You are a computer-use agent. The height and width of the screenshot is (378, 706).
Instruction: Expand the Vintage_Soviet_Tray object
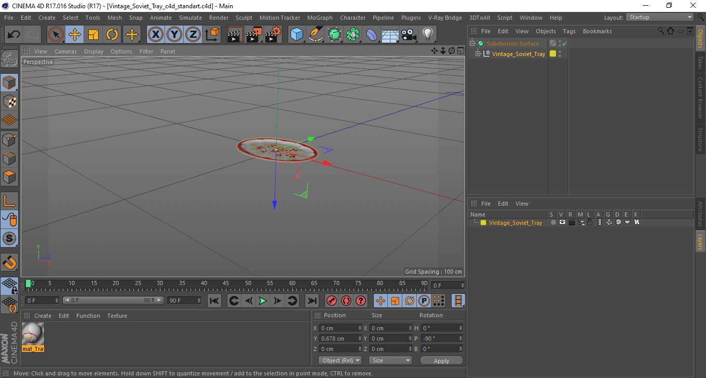click(478, 53)
